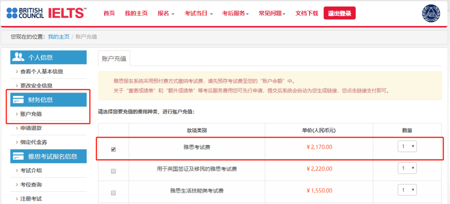The image size is (450, 204).
Task: Open 绑定代金券 in sidebar
Action: (34, 142)
